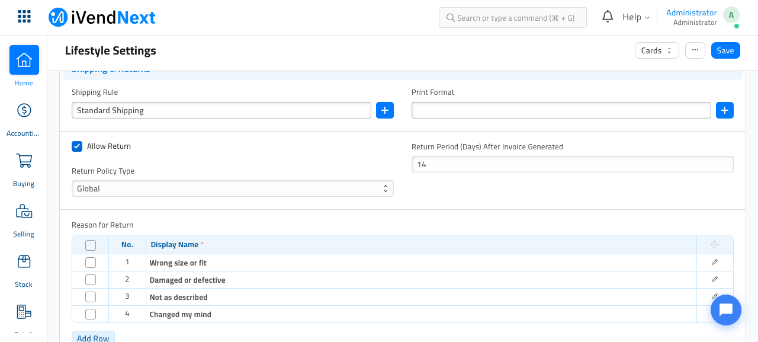Screen dimensions: 758x342
Task: Click the Stock label in sidebar
Action: [x=24, y=285]
